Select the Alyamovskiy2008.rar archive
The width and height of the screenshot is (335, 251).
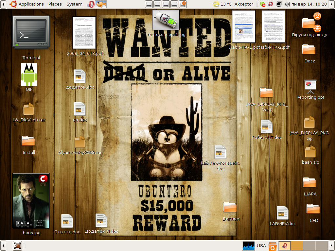pyautogui.click(x=80, y=142)
